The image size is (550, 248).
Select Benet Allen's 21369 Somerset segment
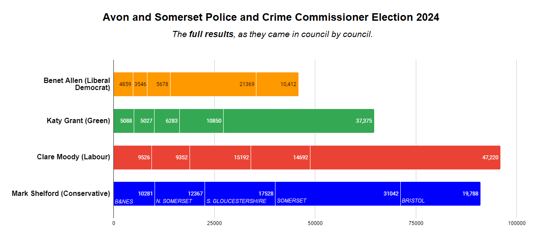click(x=213, y=84)
